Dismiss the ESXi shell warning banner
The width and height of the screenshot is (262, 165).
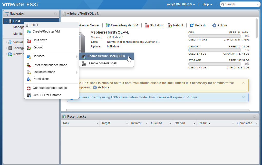coord(244,83)
